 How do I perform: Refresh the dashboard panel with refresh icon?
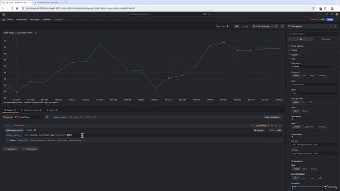[x=282, y=27]
